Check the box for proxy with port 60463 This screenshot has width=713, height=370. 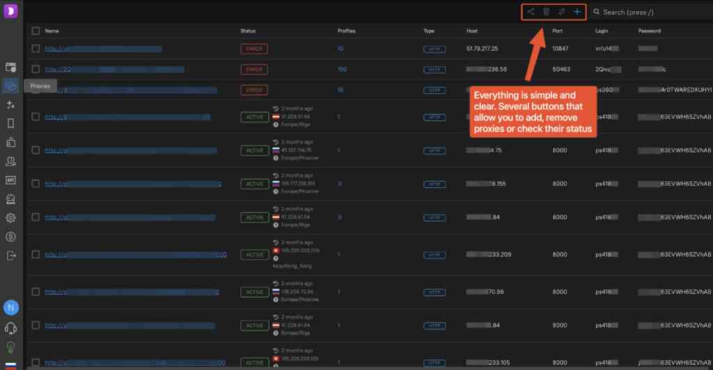click(x=36, y=70)
